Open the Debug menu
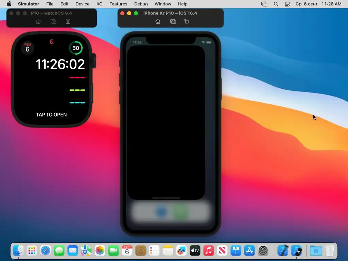348x261 pixels. [x=141, y=4]
